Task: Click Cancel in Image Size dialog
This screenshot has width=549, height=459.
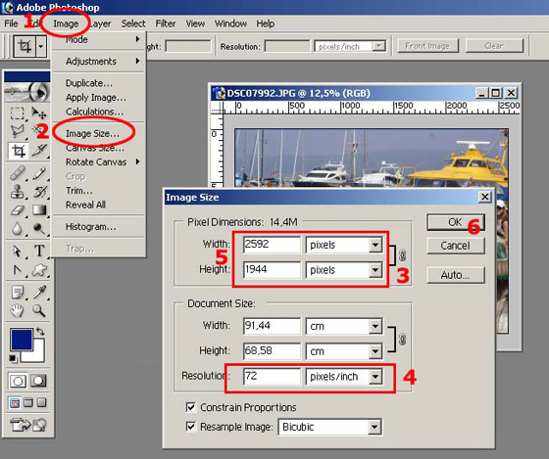Action: click(x=456, y=246)
